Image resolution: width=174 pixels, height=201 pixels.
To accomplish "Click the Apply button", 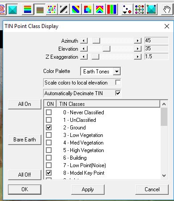I will pyautogui.click(x=88, y=189).
